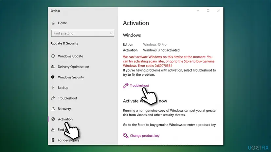Click the Windows Security shield icon
Screen dimensions: 271x152
pos(53,77)
